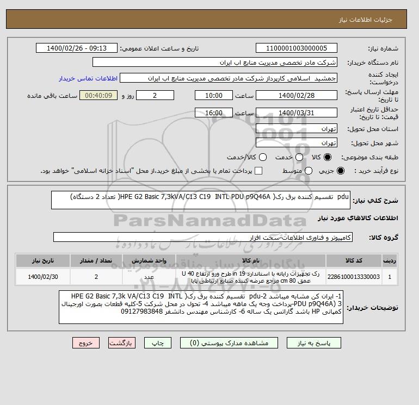Select the کالا/خدمت radio button
Viewport: 419px width, 405px height.
(263, 157)
